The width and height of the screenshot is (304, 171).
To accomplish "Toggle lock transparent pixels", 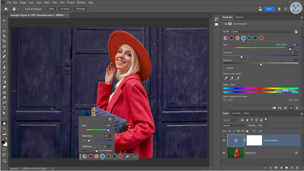I will click(x=230, y=131).
